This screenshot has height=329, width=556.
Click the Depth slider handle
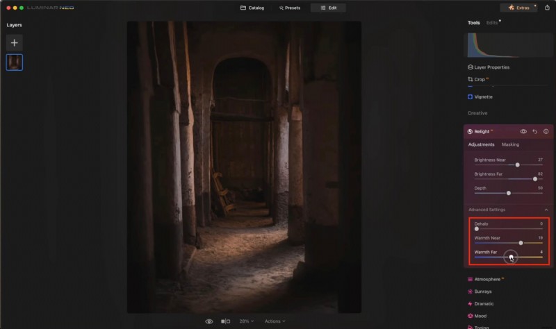coord(509,193)
